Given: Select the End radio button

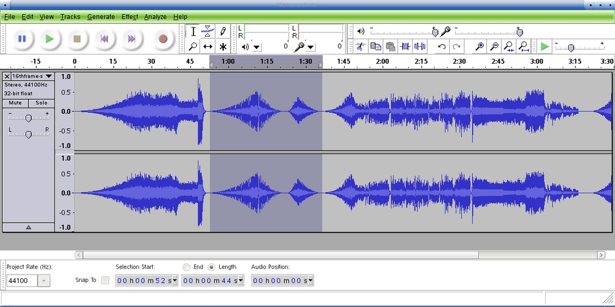Looking at the screenshot, I should click(x=186, y=267).
